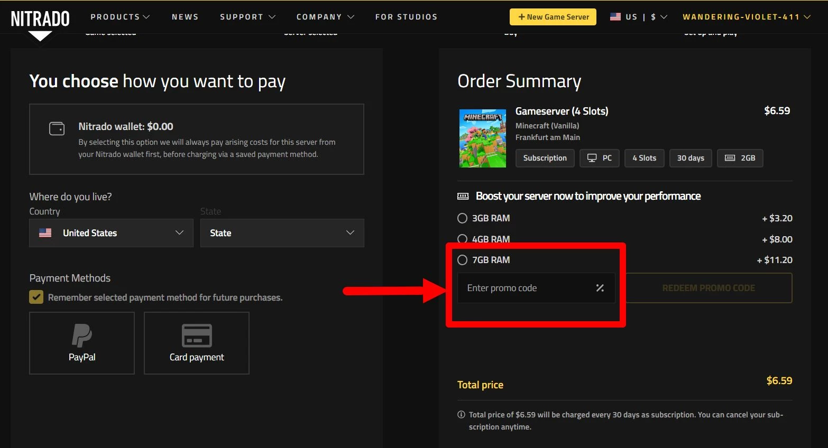
Task: Choose the 7GB RAM boost
Action: click(463, 260)
